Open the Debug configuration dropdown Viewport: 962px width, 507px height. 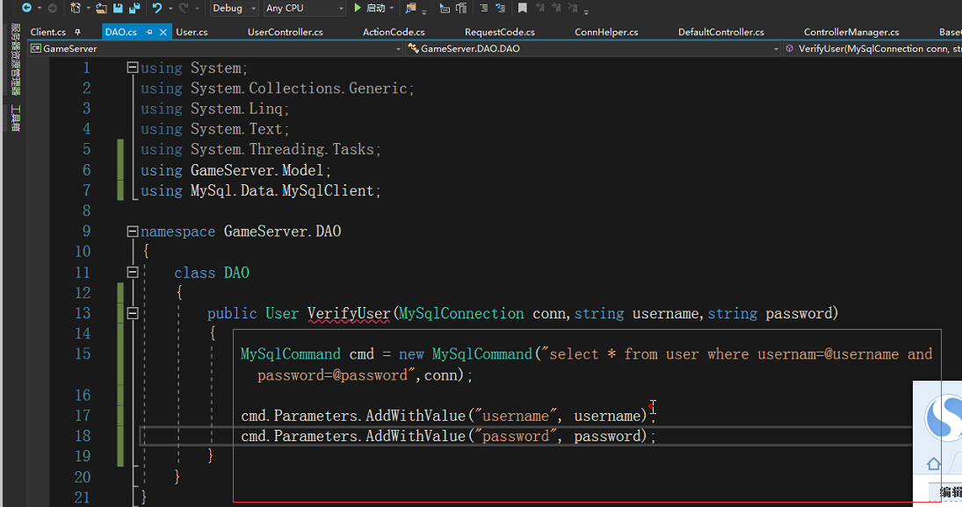coord(234,8)
